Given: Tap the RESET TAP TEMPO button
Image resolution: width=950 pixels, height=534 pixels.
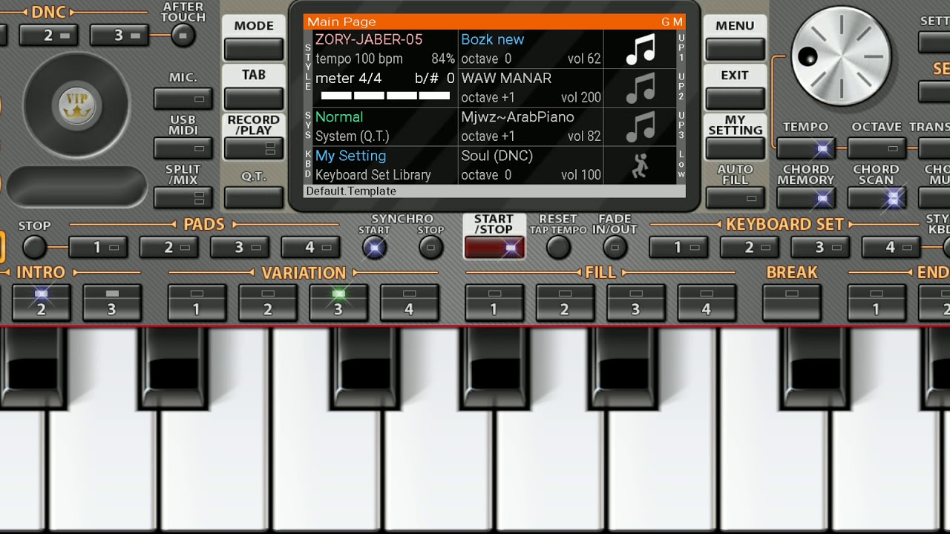Looking at the screenshot, I should (558, 247).
